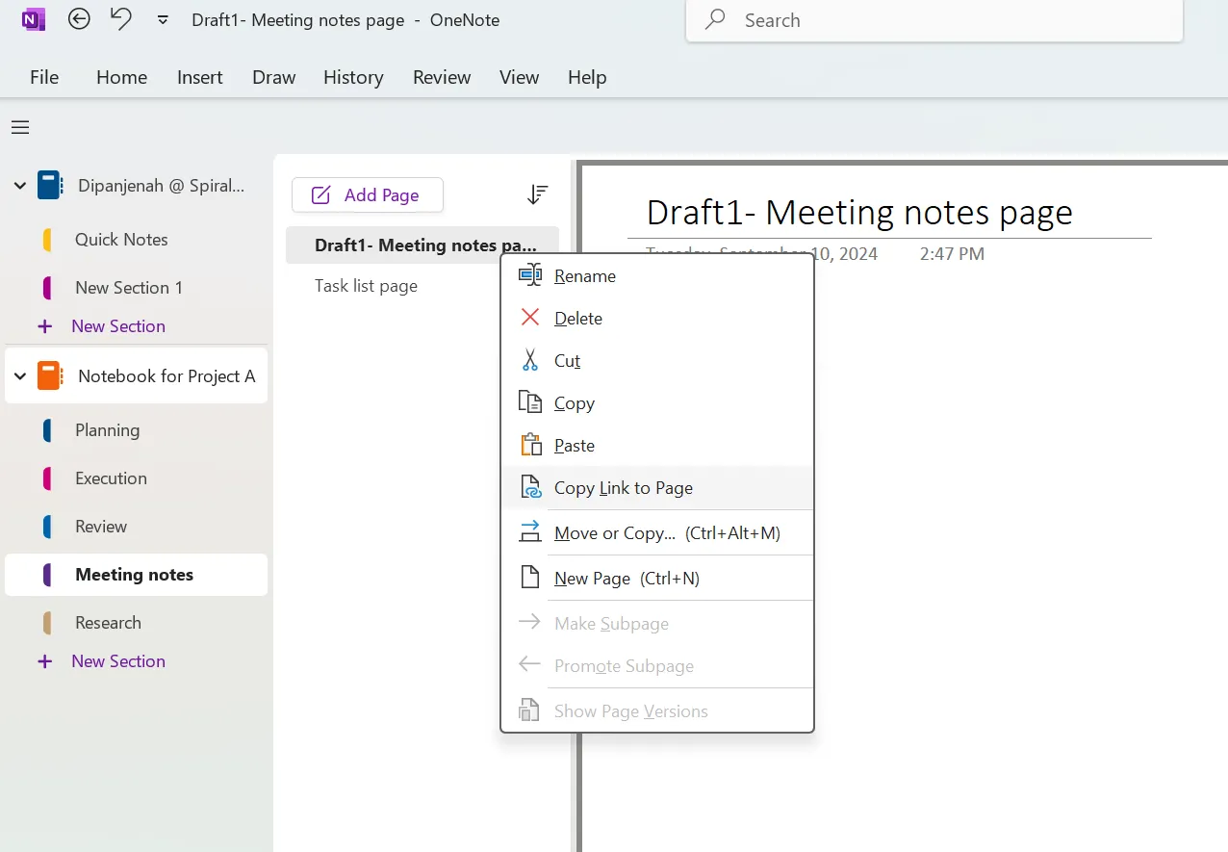Choose Copy from the context menu
1228x852 pixels.
coord(657,403)
